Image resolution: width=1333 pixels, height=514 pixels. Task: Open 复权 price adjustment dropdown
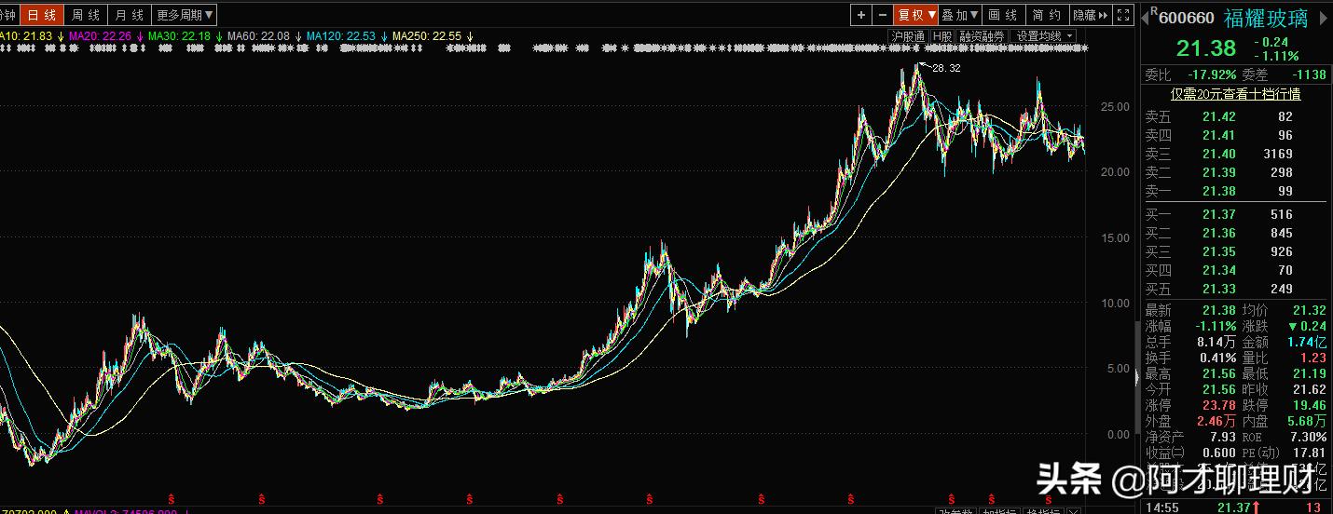point(915,15)
